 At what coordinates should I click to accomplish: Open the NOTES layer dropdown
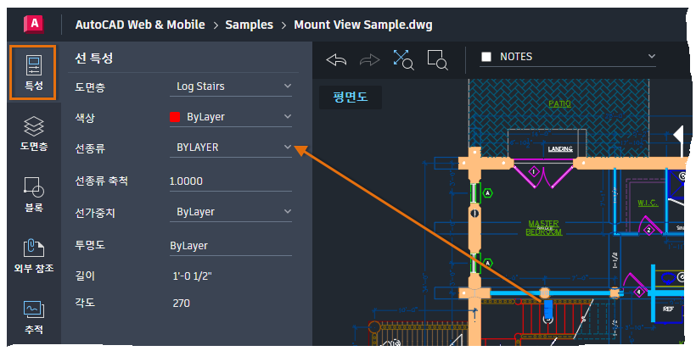(x=567, y=57)
